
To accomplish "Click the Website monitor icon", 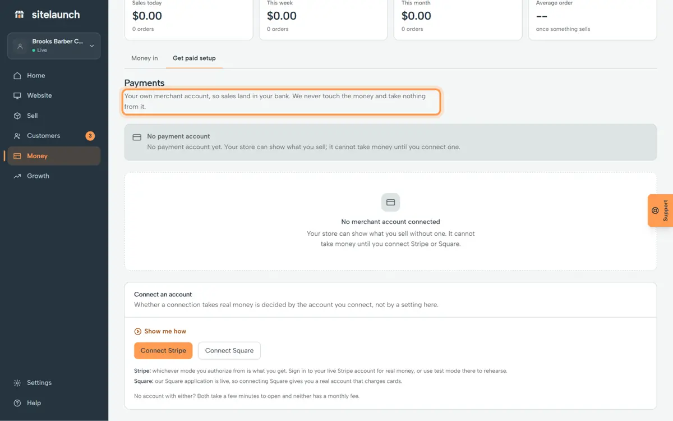I will tap(17, 96).
